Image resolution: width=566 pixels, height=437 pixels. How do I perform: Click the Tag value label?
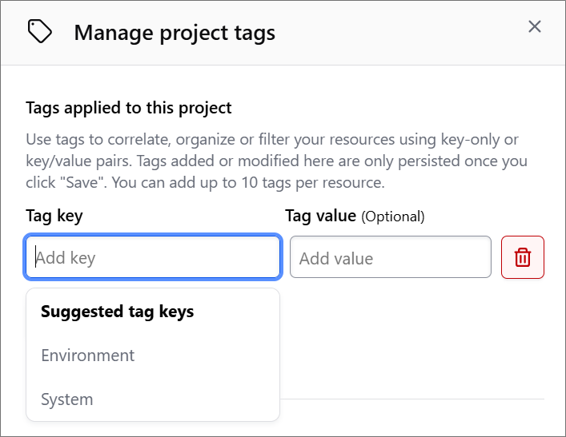[x=320, y=217]
